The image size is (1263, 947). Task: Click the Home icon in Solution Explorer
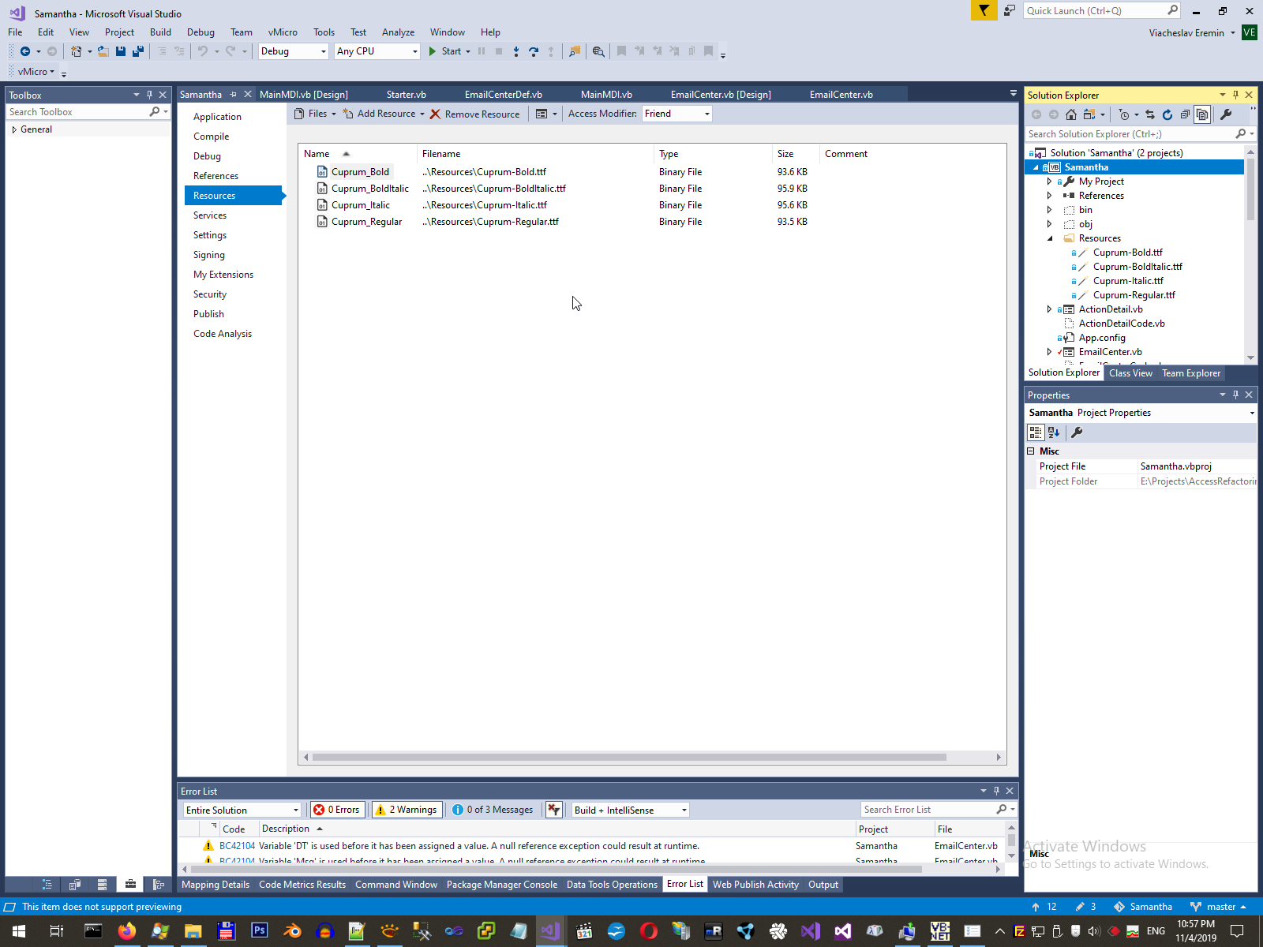coord(1071,114)
